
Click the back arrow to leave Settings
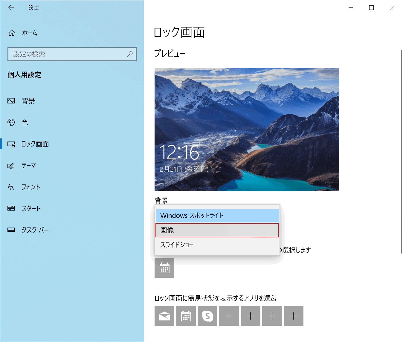point(11,7)
